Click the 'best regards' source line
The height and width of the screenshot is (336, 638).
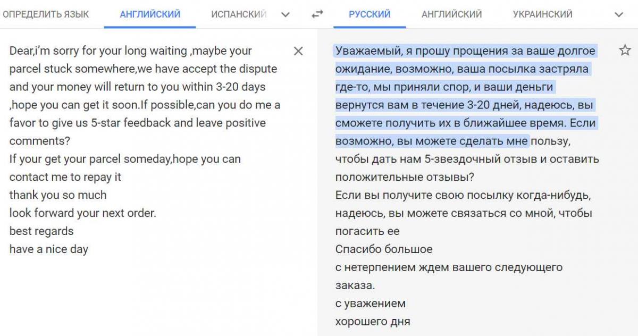(41, 231)
